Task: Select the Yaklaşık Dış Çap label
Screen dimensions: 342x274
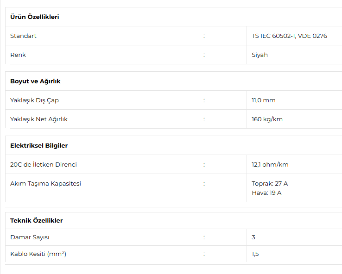Action: (34, 100)
